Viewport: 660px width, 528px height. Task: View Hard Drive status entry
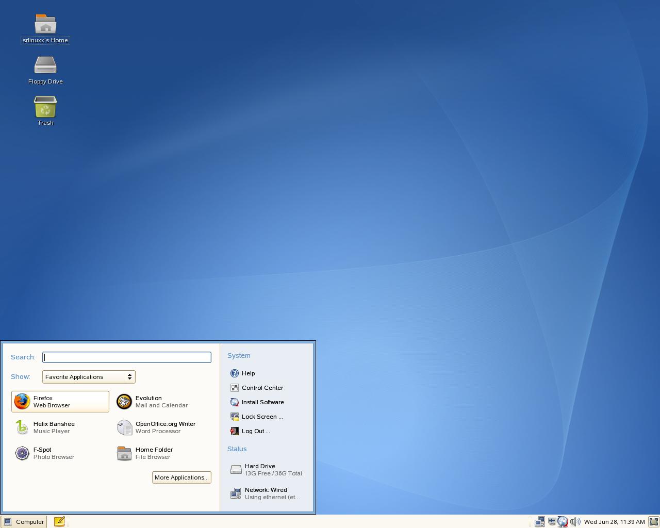pos(267,470)
